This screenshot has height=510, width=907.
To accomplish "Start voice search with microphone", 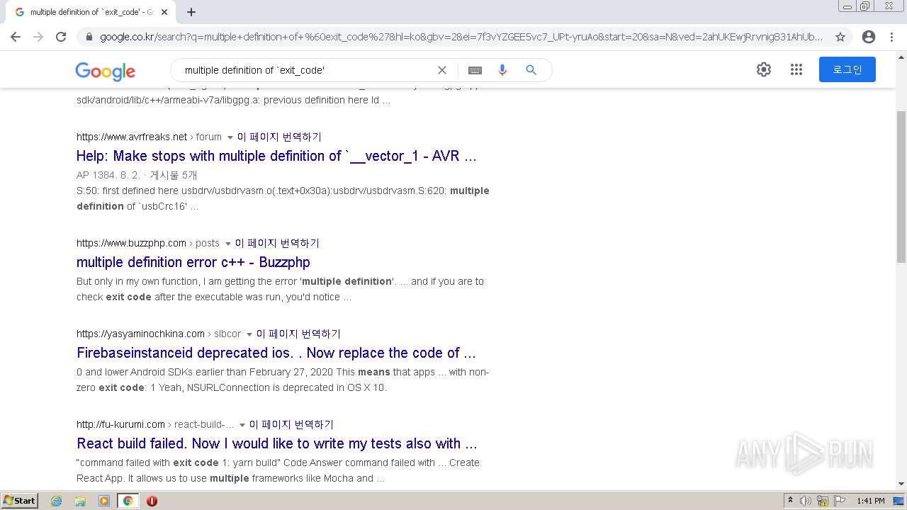I will (x=502, y=70).
